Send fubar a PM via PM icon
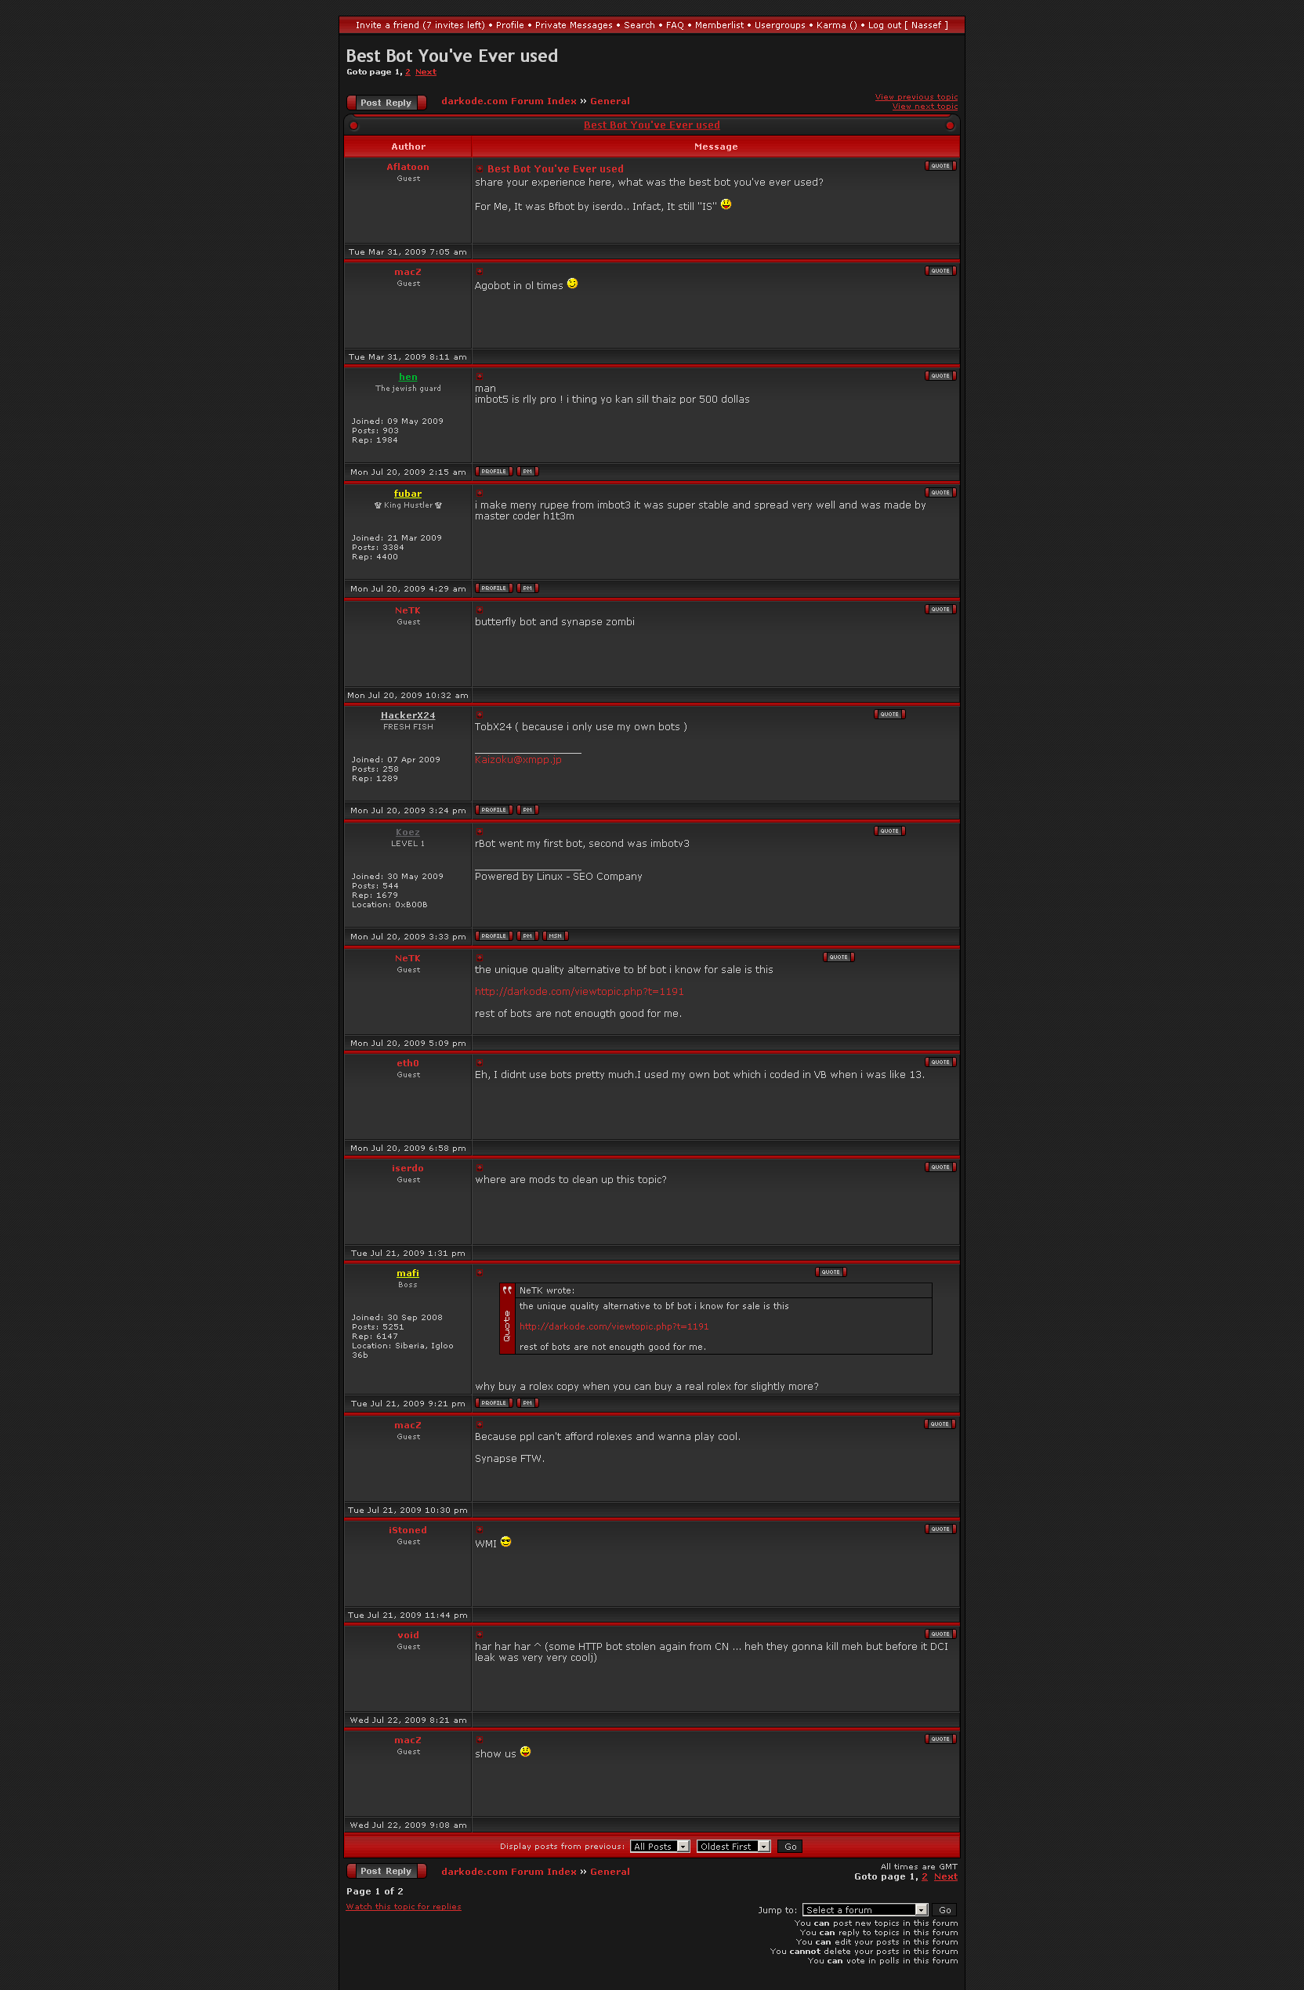The image size is (1304, 1990). 527,588
